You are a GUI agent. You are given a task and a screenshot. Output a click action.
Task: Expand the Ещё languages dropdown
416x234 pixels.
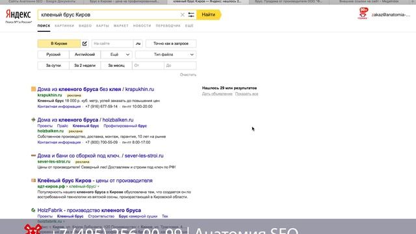(116, 55)
